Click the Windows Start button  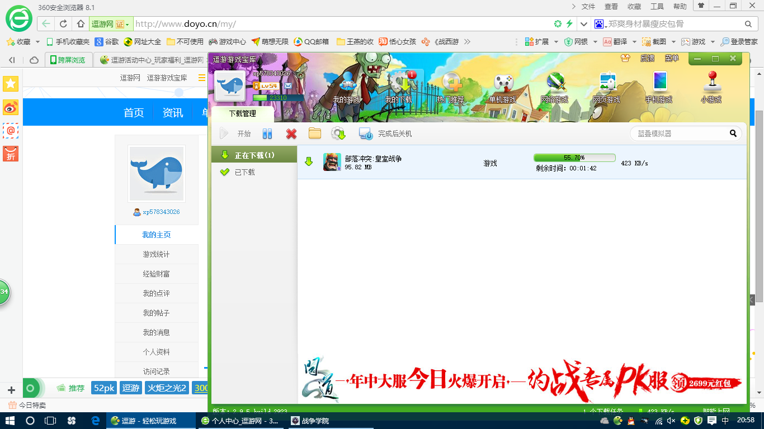coord(10,421)
